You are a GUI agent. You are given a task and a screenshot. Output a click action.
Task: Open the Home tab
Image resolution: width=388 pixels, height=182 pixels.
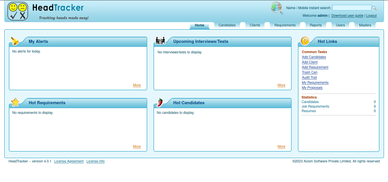tap(200, 25)
